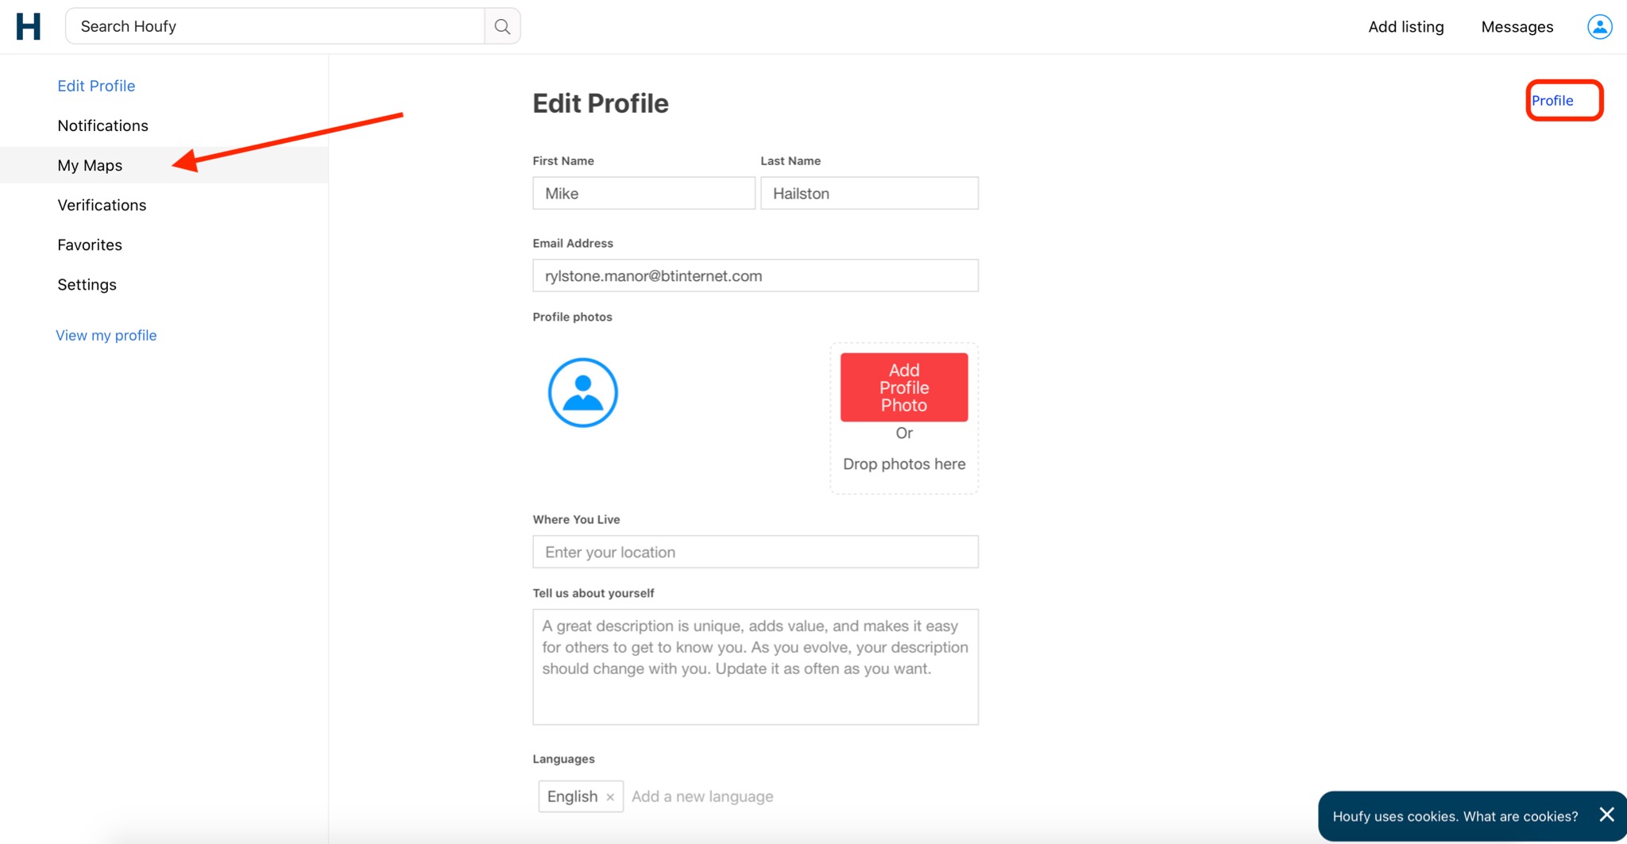The height and width of the screenshot is (844, 1627).
Task: Open Verifications in the sidebar
Action: [102, 205]
